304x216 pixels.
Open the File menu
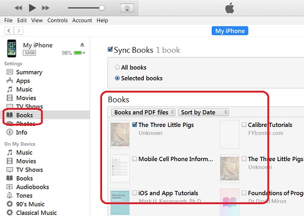[x=8, y=21]
